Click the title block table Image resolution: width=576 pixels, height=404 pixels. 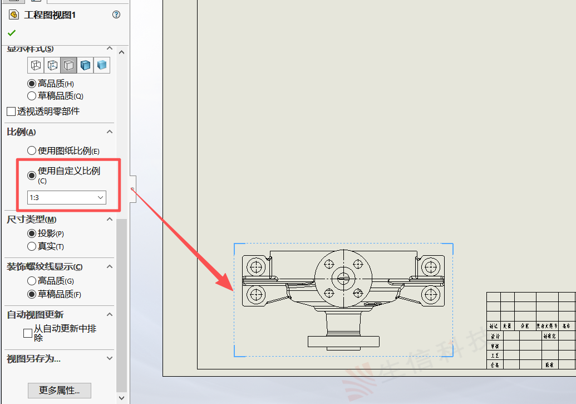point(531,330)
